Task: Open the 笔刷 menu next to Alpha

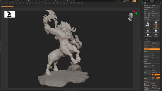Action: (6, 3)
